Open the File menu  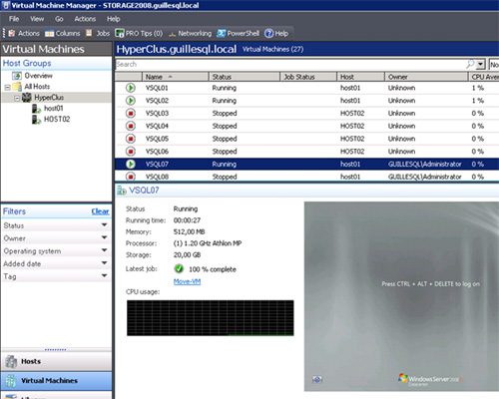click(x=14, y=19)
